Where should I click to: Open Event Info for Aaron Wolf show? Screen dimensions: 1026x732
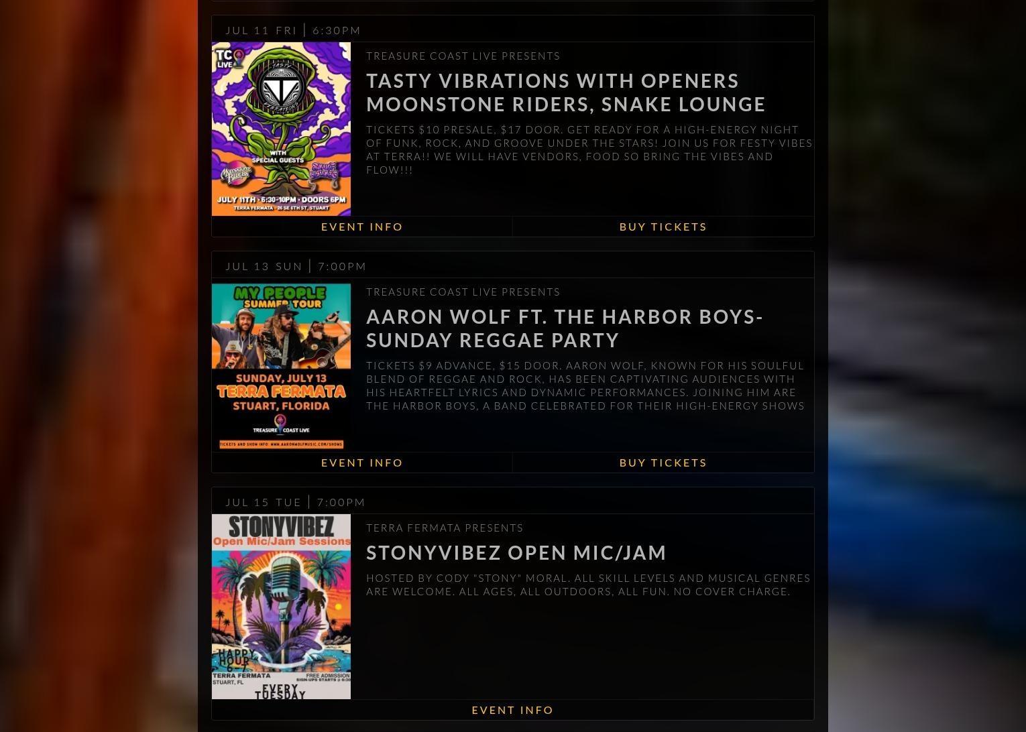[x=362, y=463]
